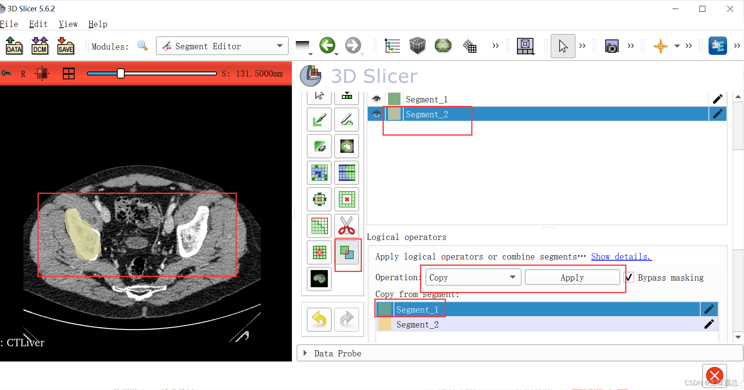This screenshot has width=744, height=390.
Task: Click the Segment_2 color swatch
Action: pos(394,114)
